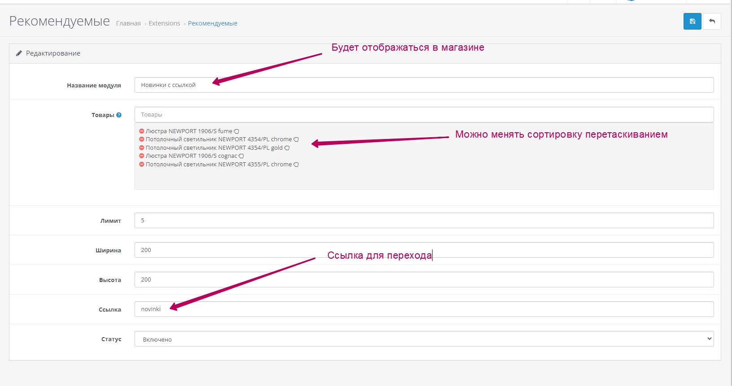Click drag handle of 4354/PL gold item
The height and width of the screenshot is (386, 732).
click(287, 148)
